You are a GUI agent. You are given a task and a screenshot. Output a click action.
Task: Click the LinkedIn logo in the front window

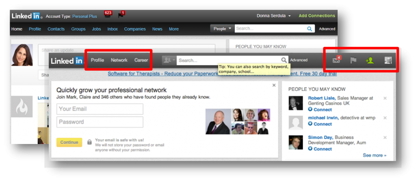[67, 61]
